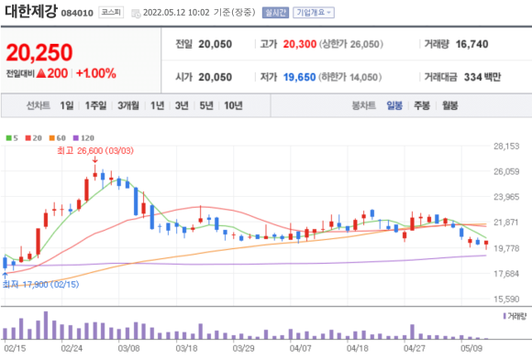532x359 pixels.
Task: Click the 19,778 price axis label
Action: pos(506,248)
